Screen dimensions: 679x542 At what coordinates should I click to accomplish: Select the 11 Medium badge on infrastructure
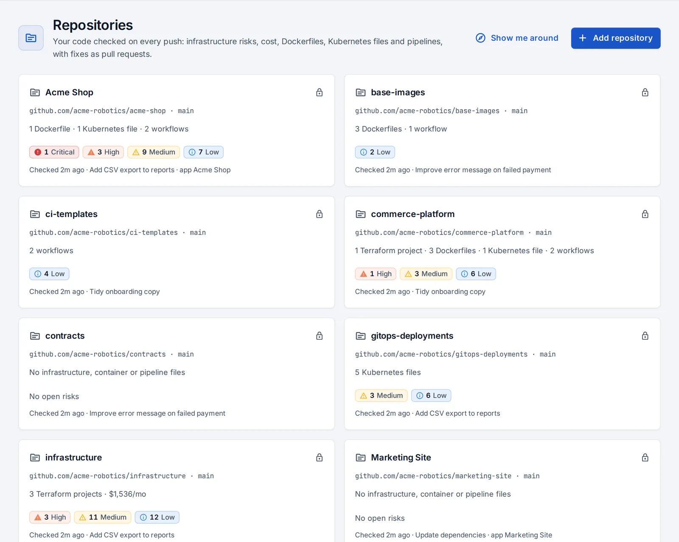[x=103, y=517]
